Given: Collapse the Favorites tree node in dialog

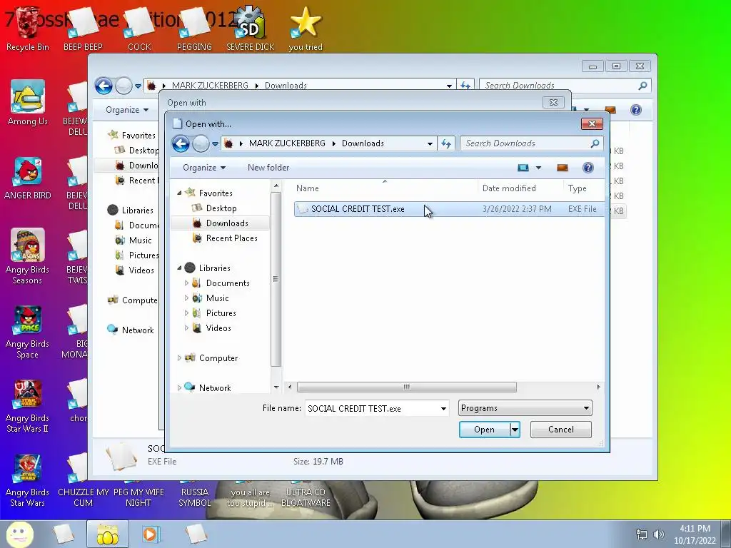Looking at the screenshot, I should point(179,193).
